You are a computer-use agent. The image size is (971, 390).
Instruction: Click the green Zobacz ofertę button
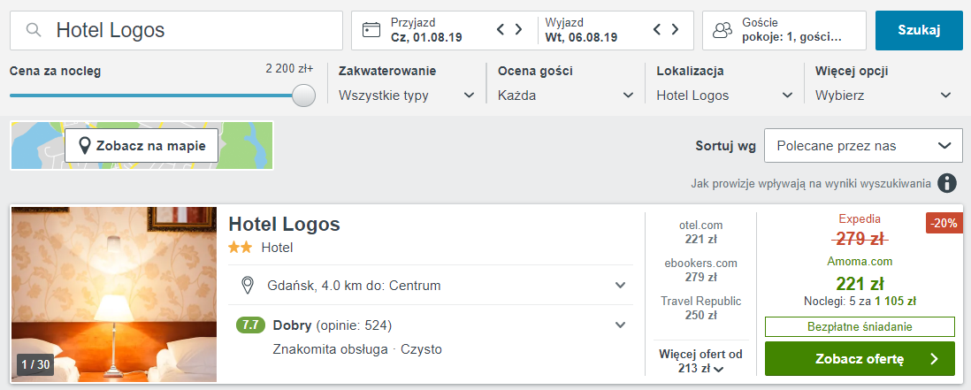click(860, 358)
